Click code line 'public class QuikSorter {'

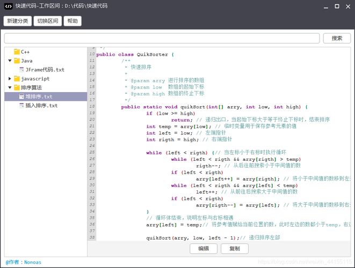click(x=135, y=55)
